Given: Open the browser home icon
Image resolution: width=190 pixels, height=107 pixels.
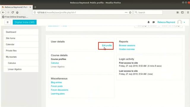Looking at the screenshot, I should [17, 12].
